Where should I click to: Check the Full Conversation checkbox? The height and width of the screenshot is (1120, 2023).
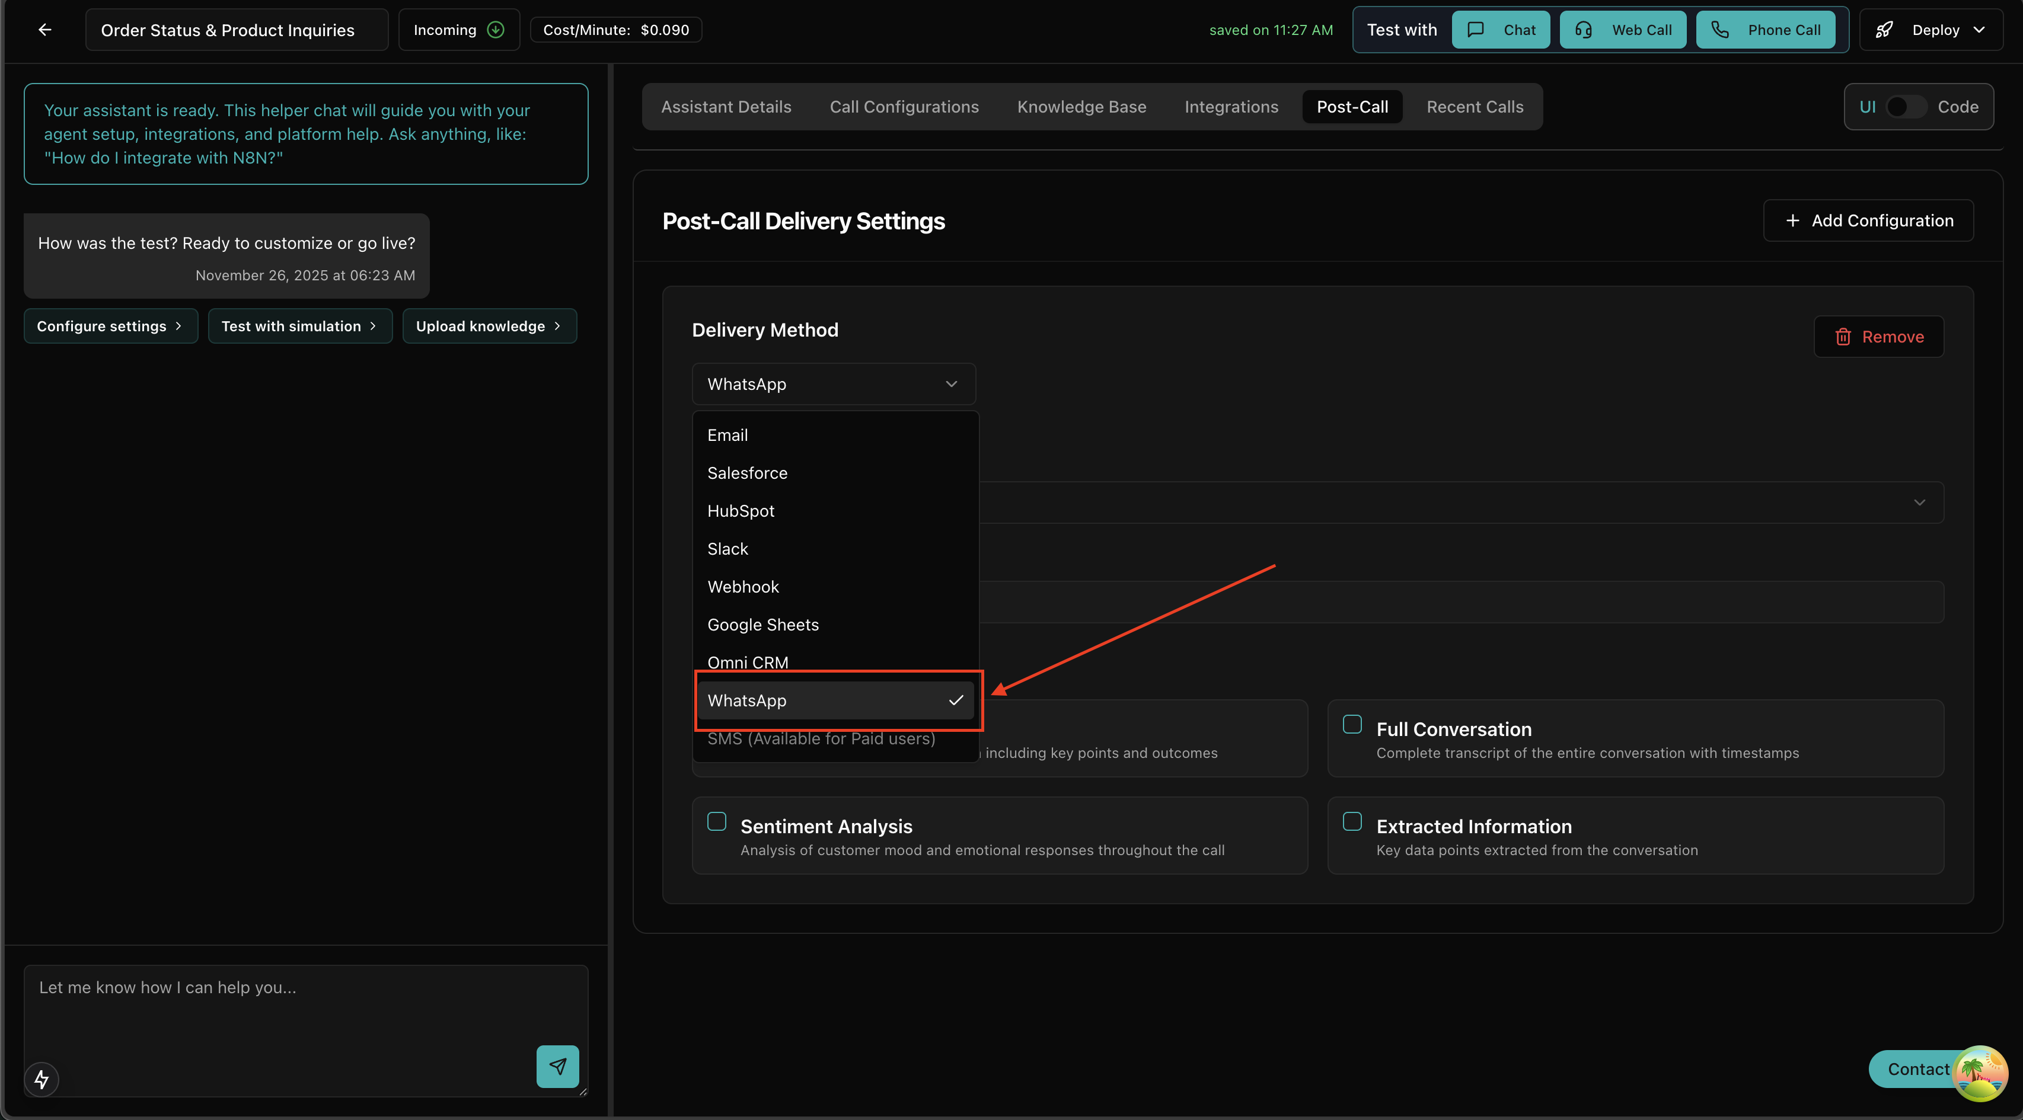(x=1352, y=724)
